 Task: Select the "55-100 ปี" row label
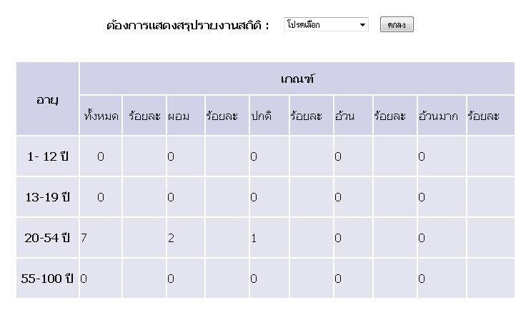click(47, 279)
